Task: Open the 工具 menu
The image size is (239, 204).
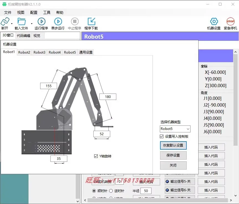Action: point(47,12)
